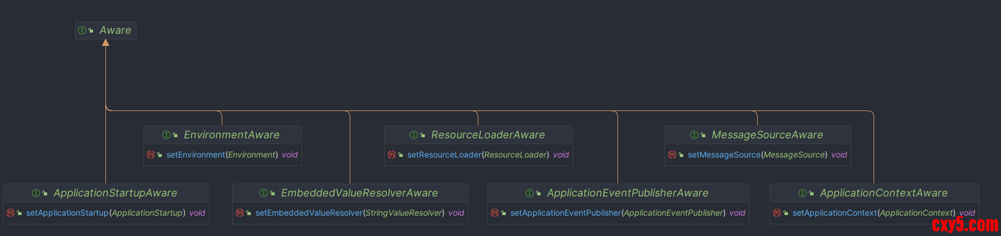This screenshot has width=1001, height=236.
Task: Click the interface icon beside Aware
Action: tap(82, 30)
